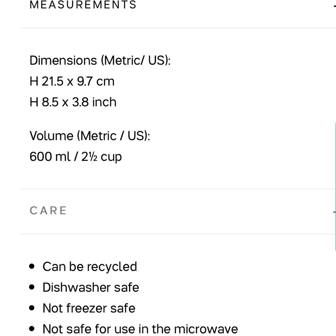Click the bullet before the microwave warning
The height and width of the screenshot is (336, 336).
pyautogui.click(x=32, y=329)
